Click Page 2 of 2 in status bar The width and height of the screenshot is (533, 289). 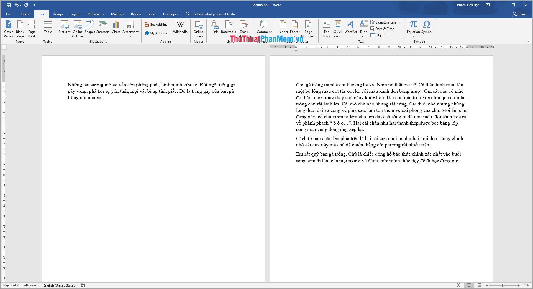point(11,285)
